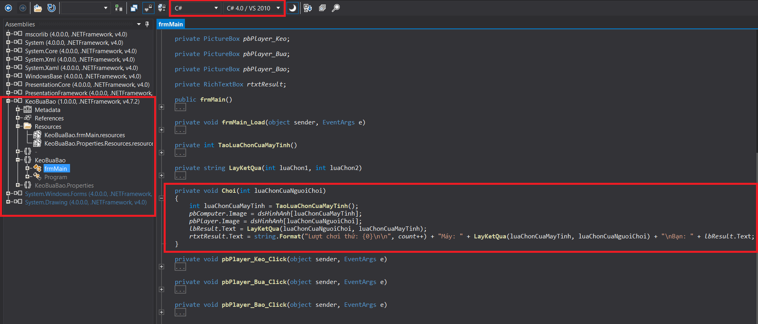Expand the pbPlayer_Bao_Click method fold
758x324 pixels.
pyautogui.click(x=161, y=312)
